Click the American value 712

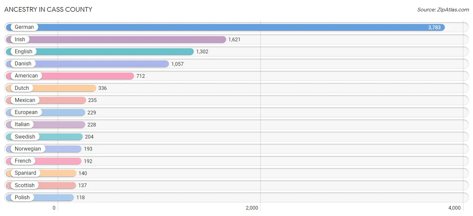coord(141,76)
